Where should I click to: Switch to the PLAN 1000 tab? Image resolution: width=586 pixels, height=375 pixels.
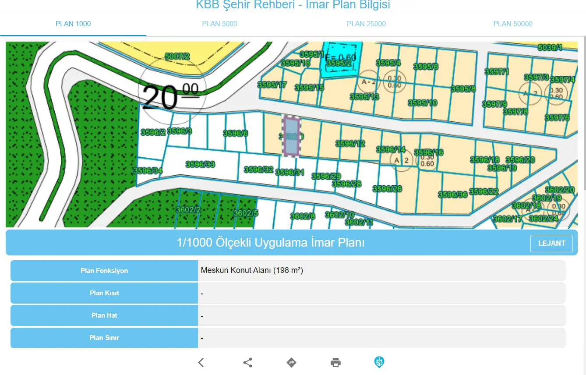point(73,24)
